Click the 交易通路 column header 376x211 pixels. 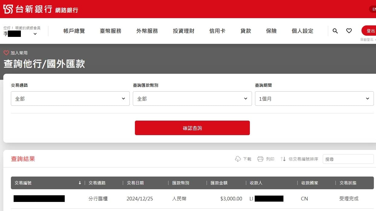(97, 183)
